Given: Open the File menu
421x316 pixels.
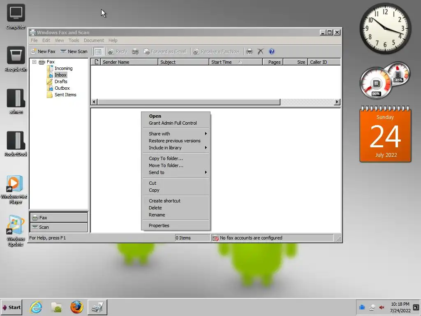Looking at the screenshot, I should coord(34,40).
